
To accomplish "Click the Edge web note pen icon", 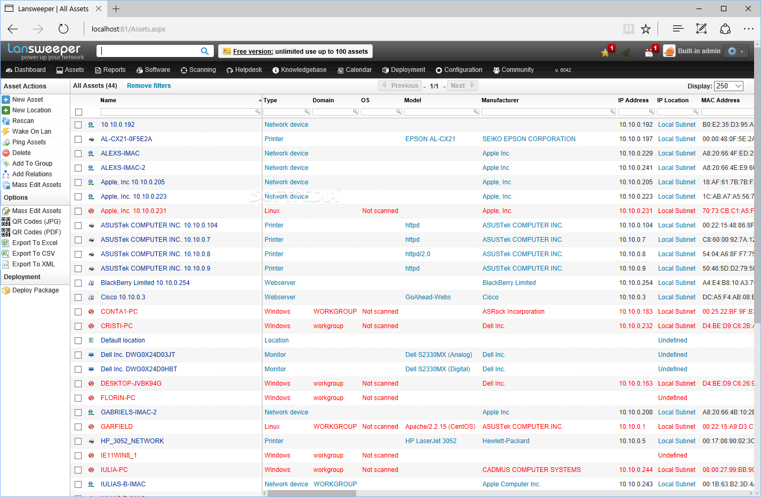I will click(701, 29).
